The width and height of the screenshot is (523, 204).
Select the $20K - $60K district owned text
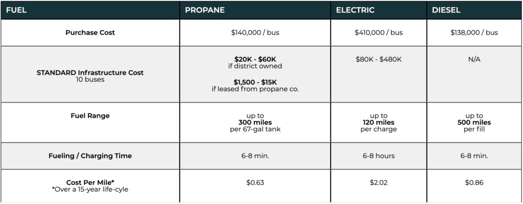255,62
